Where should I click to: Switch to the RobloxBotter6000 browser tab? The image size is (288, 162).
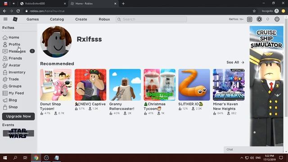(x=43, y=4)
